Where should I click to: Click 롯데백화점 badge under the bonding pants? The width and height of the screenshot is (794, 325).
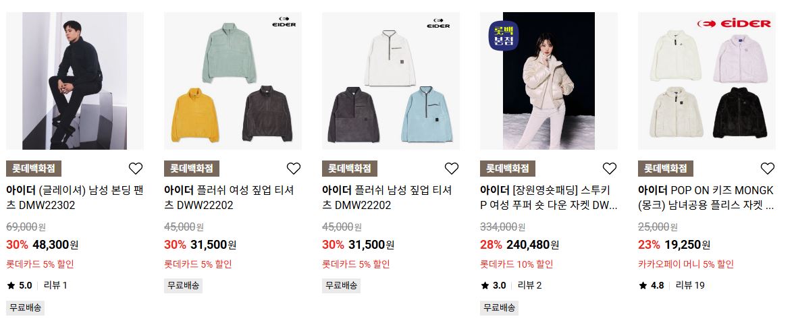(x=34, y=169)
